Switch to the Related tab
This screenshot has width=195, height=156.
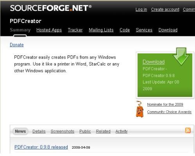coord(103,131)
